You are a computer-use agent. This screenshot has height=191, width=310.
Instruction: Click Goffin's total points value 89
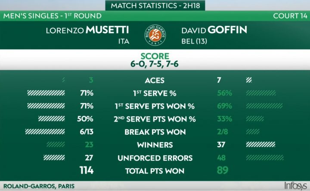223,170
